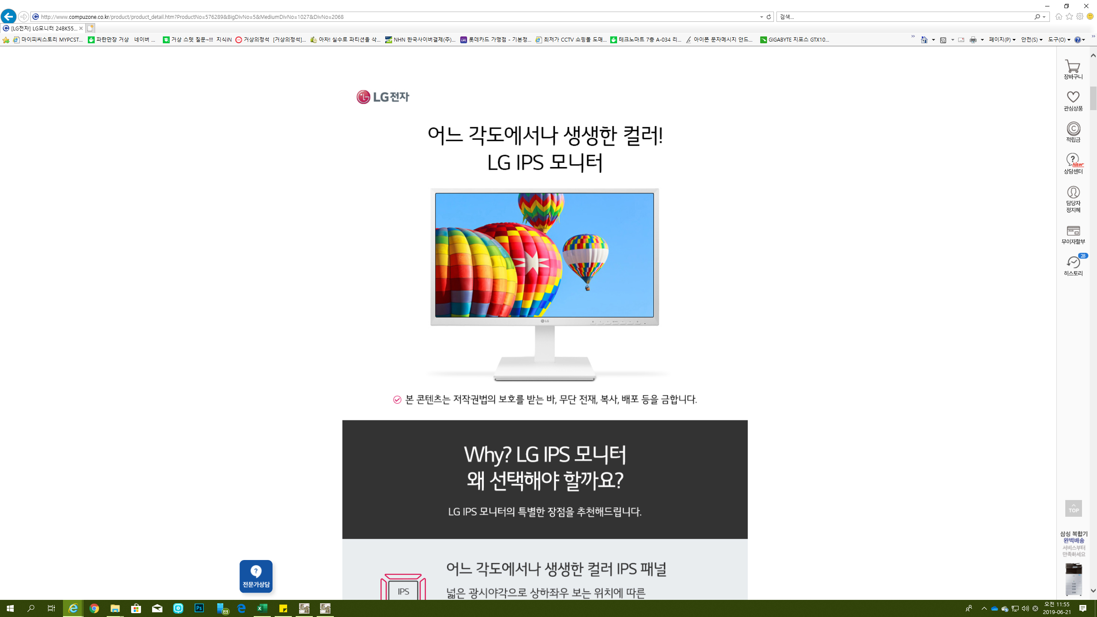
Task: Click the LG전자 logo
Action: [383, 97]
